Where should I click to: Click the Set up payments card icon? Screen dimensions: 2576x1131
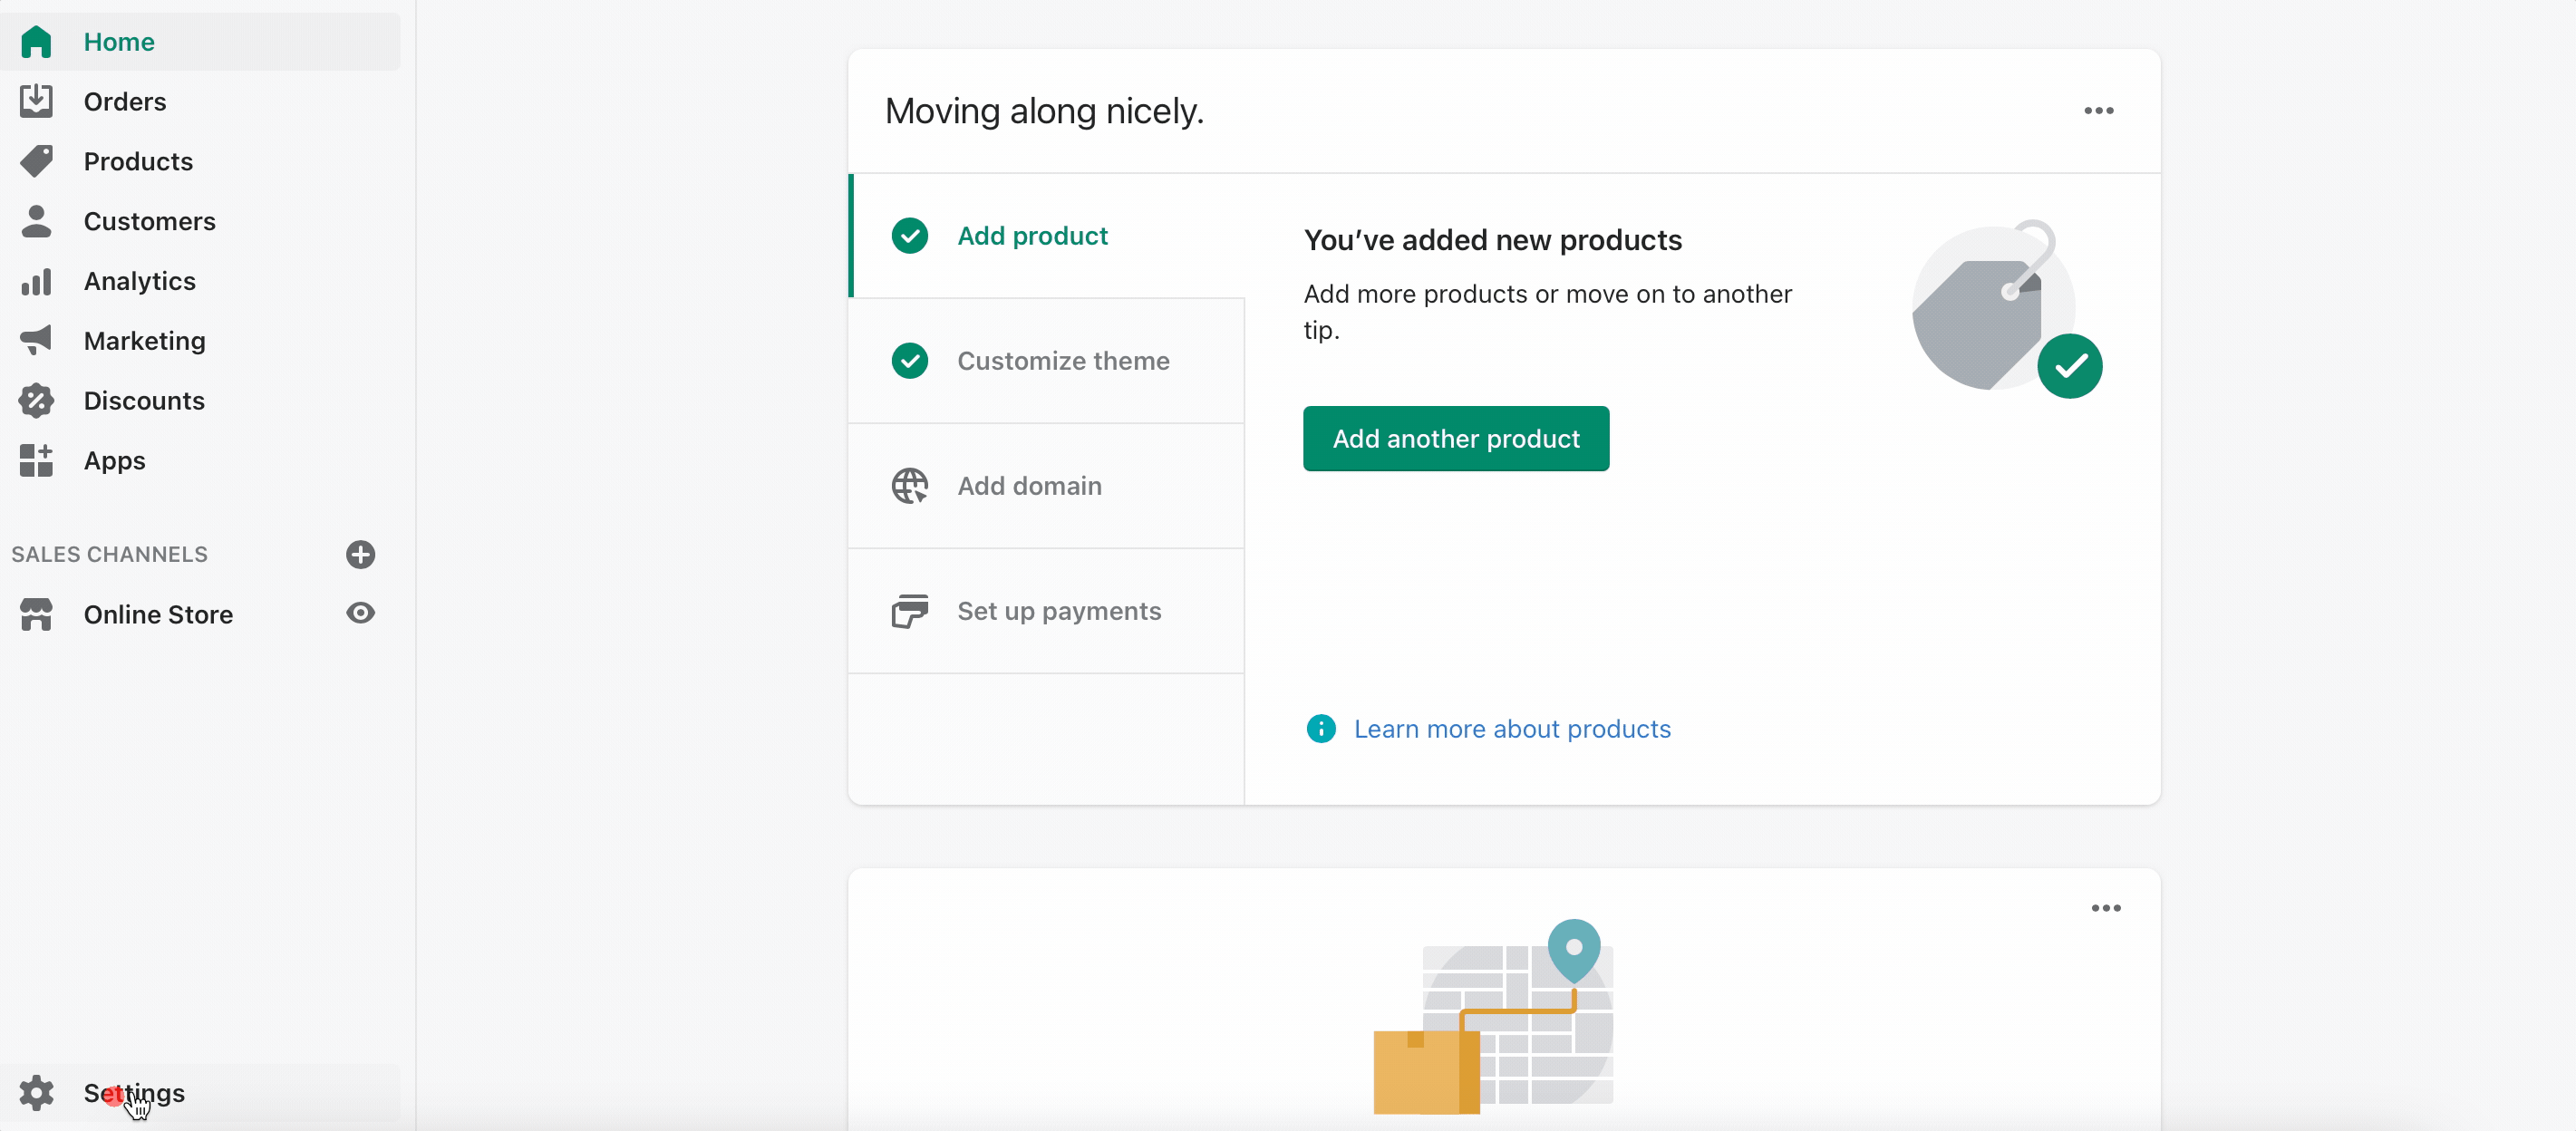tap(909, 610)
